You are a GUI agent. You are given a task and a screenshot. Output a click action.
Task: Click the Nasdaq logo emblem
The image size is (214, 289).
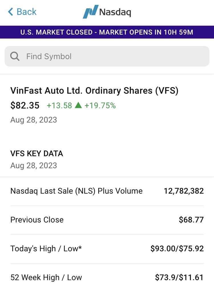pyautogui.click(x=90, y=12)
